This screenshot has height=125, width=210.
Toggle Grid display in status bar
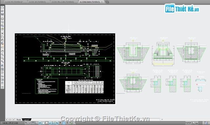[x=33, y=123]
